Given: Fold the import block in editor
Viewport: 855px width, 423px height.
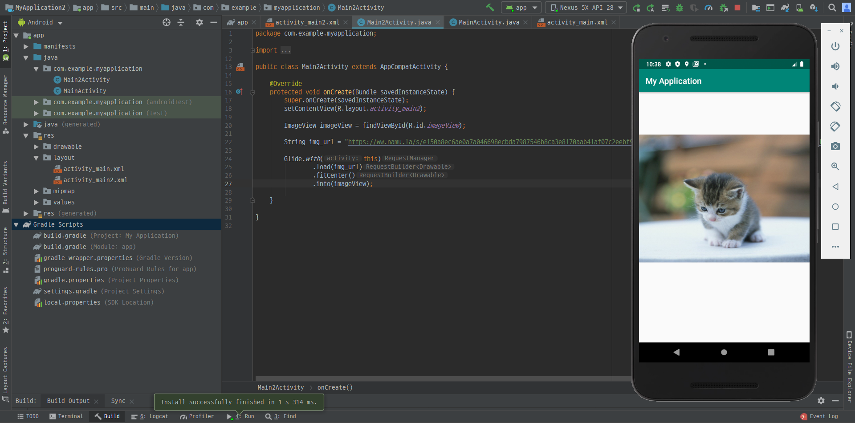Looking at the screenshot, I should (x=252, y=50).
